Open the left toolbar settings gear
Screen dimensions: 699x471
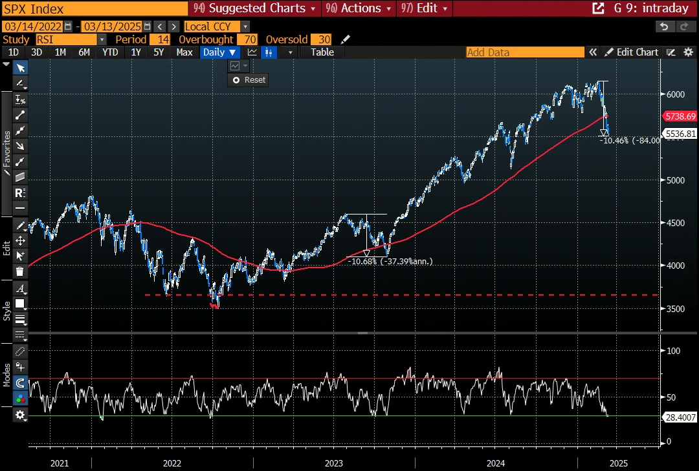(21, 415)
